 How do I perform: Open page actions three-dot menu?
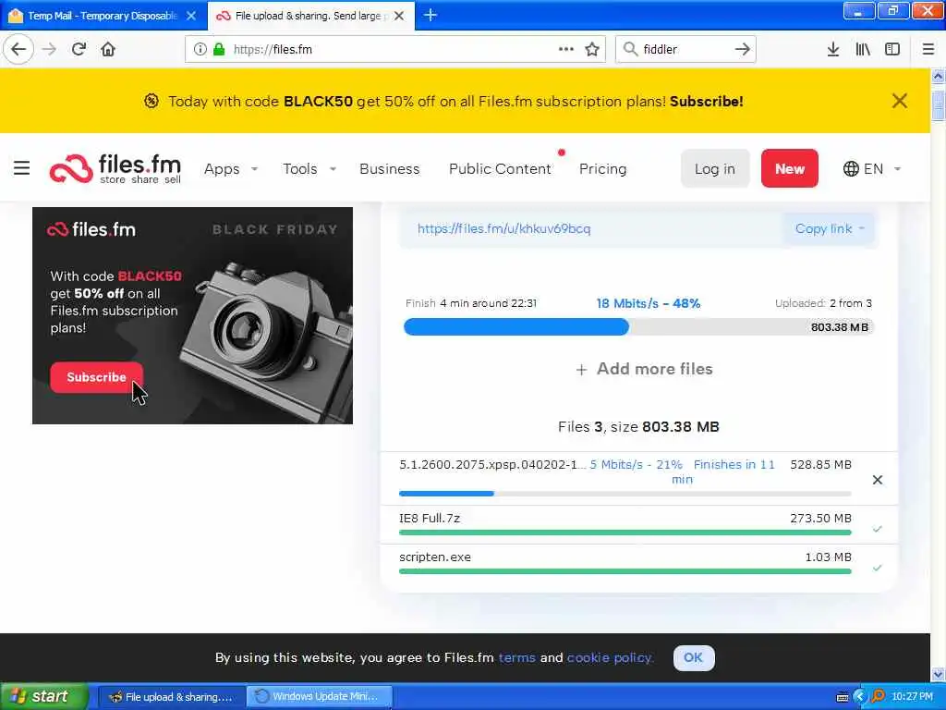pyautogui.click(x=566, y=50)
